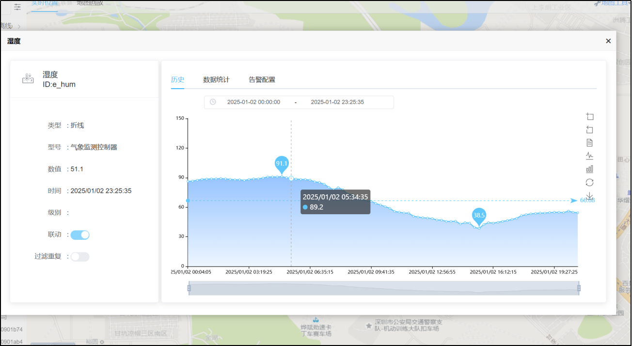Open the chart data view icon

point(589,143)
